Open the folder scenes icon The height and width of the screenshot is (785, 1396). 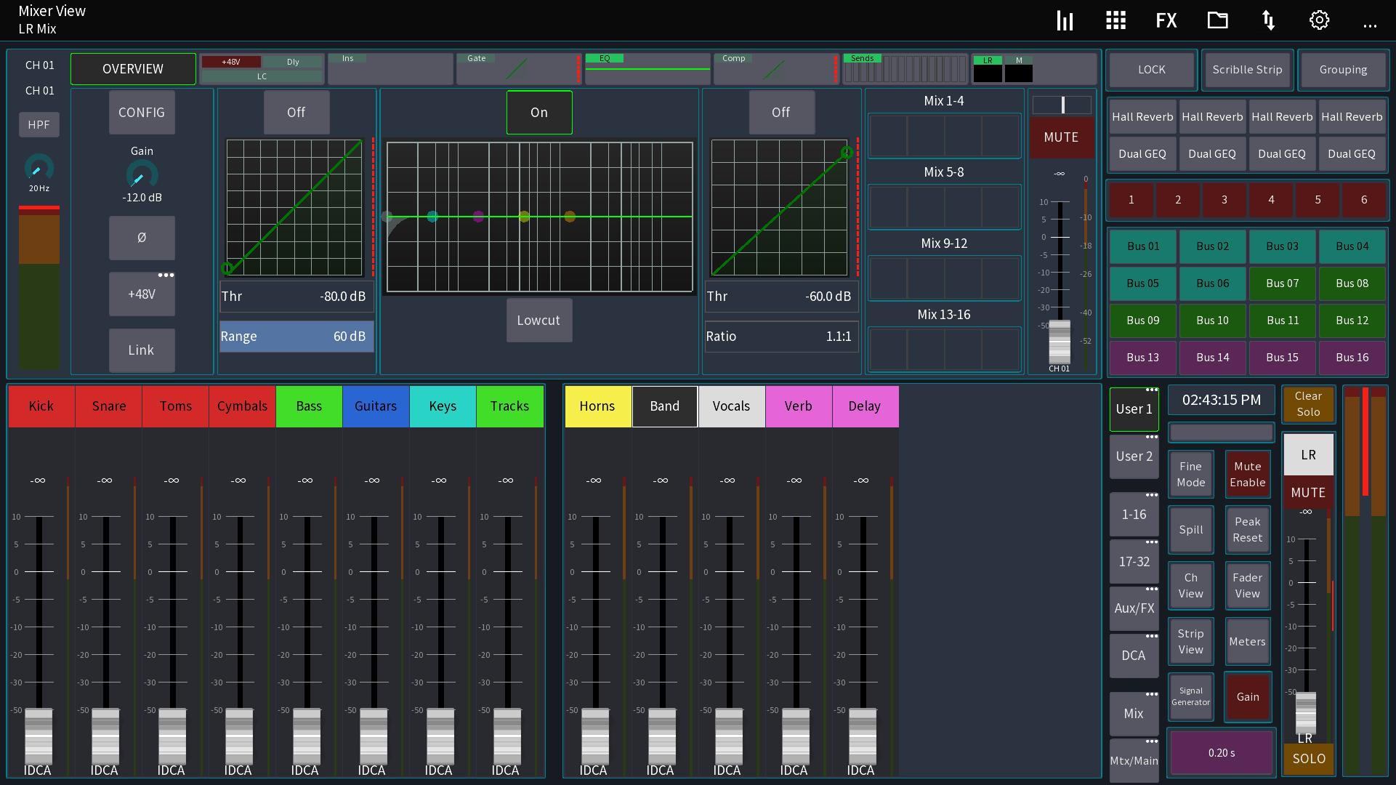point(1218,20)
